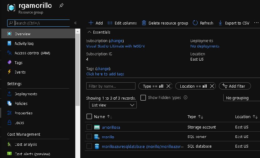Open Visual Studio Ultimate with MSDN subscription

(x=115, y=46)
